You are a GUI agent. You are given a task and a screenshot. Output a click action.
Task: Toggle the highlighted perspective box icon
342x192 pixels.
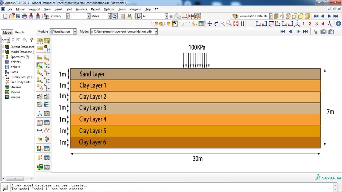198,16
